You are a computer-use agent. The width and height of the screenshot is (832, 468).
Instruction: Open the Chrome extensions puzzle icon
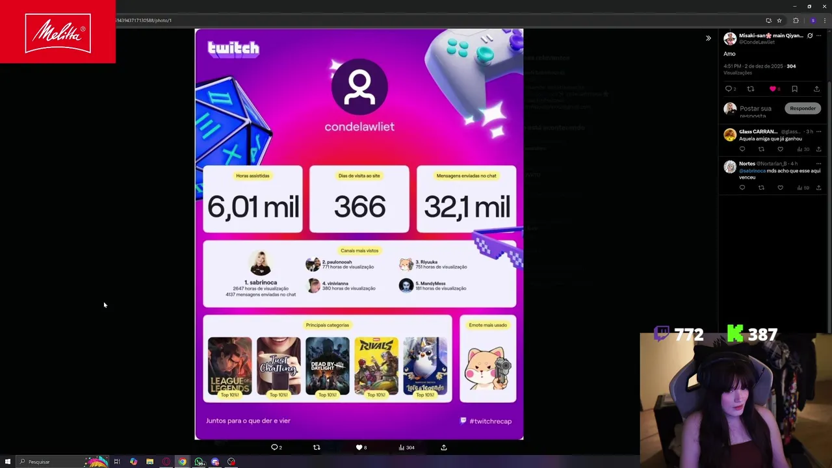(796, 20)
